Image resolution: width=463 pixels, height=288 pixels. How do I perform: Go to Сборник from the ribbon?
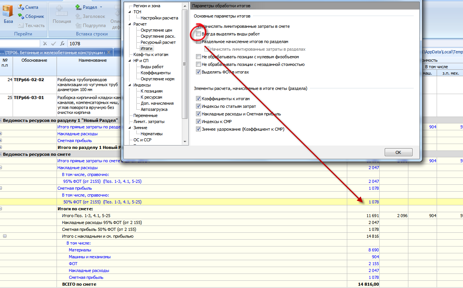(31, 16)
